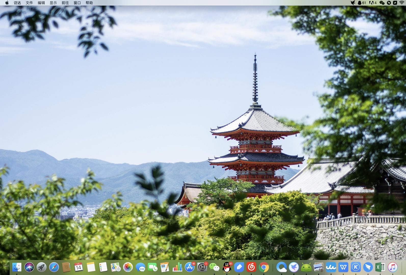The width and height of the screenshot is (406, 275).
Task: Open WPS Writer blue W icon
Action: [343, 267]
